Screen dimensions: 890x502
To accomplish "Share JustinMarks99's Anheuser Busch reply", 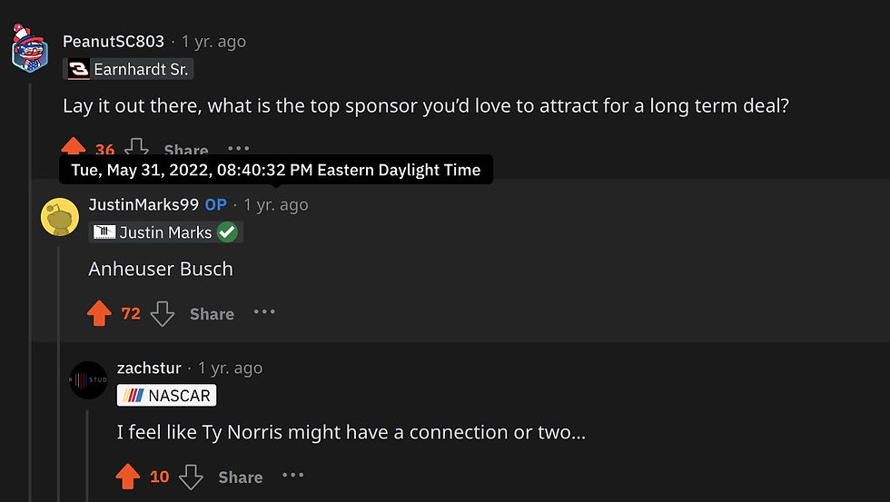I will (212, 314).
